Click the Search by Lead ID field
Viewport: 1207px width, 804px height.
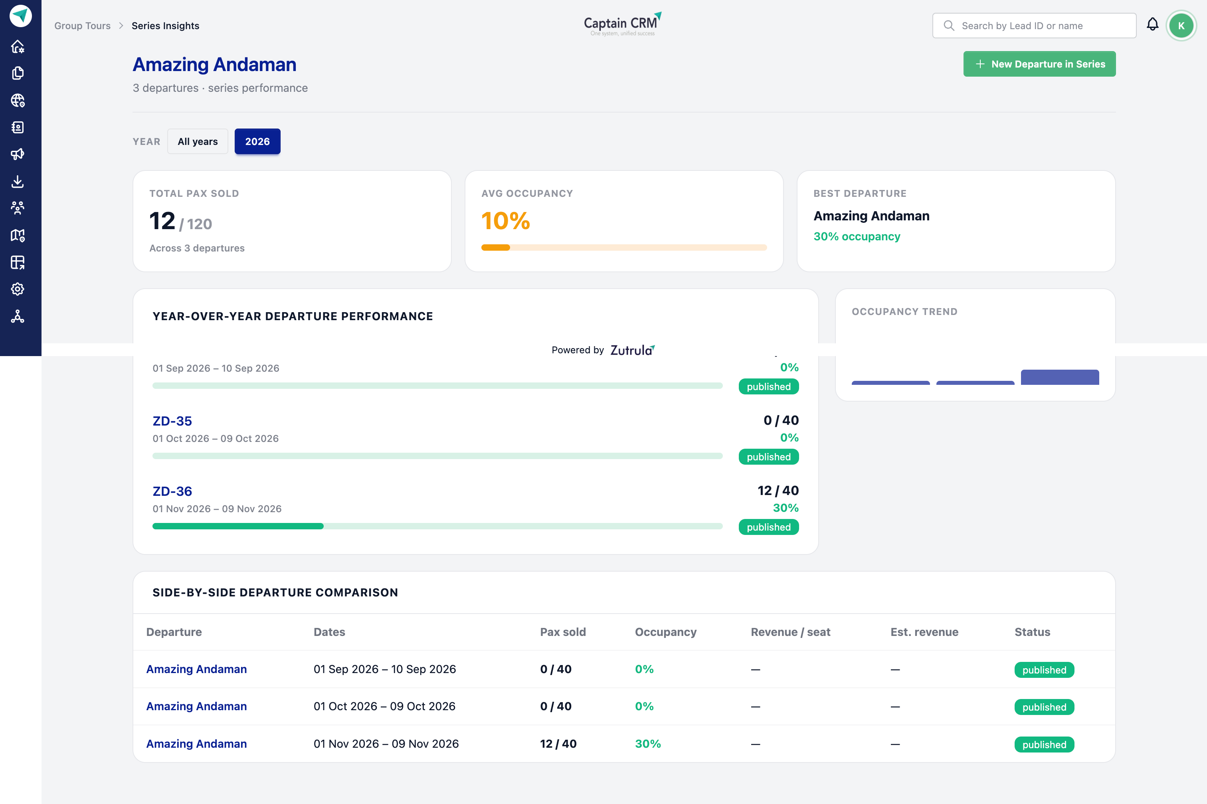click(1034, 26)
